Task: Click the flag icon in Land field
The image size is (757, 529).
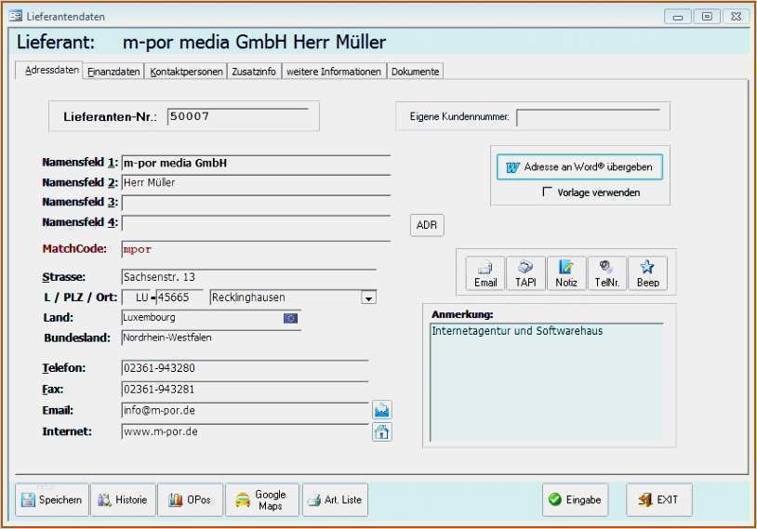Action: 291,318
